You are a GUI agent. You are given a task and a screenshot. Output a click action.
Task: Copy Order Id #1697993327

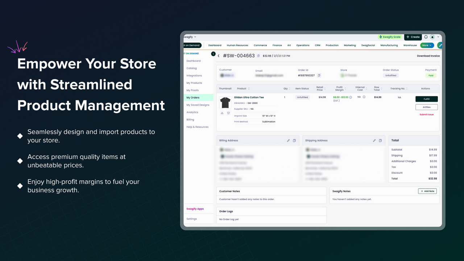(x=319, y=75)
